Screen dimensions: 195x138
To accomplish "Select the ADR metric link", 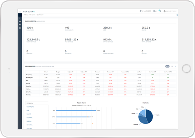I will point(28,110).
